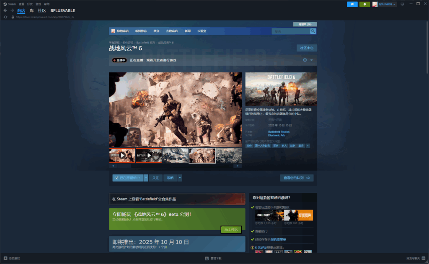
Task: Go back with the left arrow
Action: pyautogui.click(x=5, y=10)
